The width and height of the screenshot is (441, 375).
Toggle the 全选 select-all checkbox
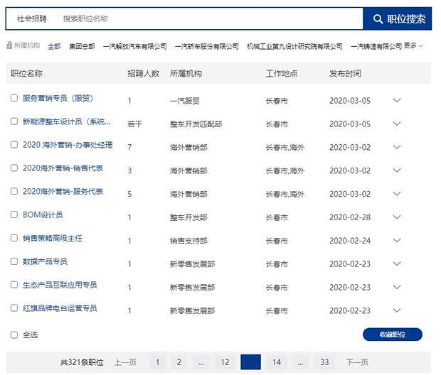(x=14, y=335)
